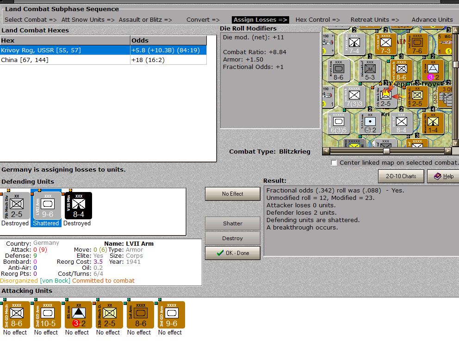
Task: Click map scroll left arrow
Action: 325,151
